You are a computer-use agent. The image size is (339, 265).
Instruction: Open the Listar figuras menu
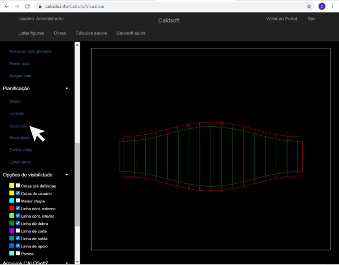tap(31, 33)
